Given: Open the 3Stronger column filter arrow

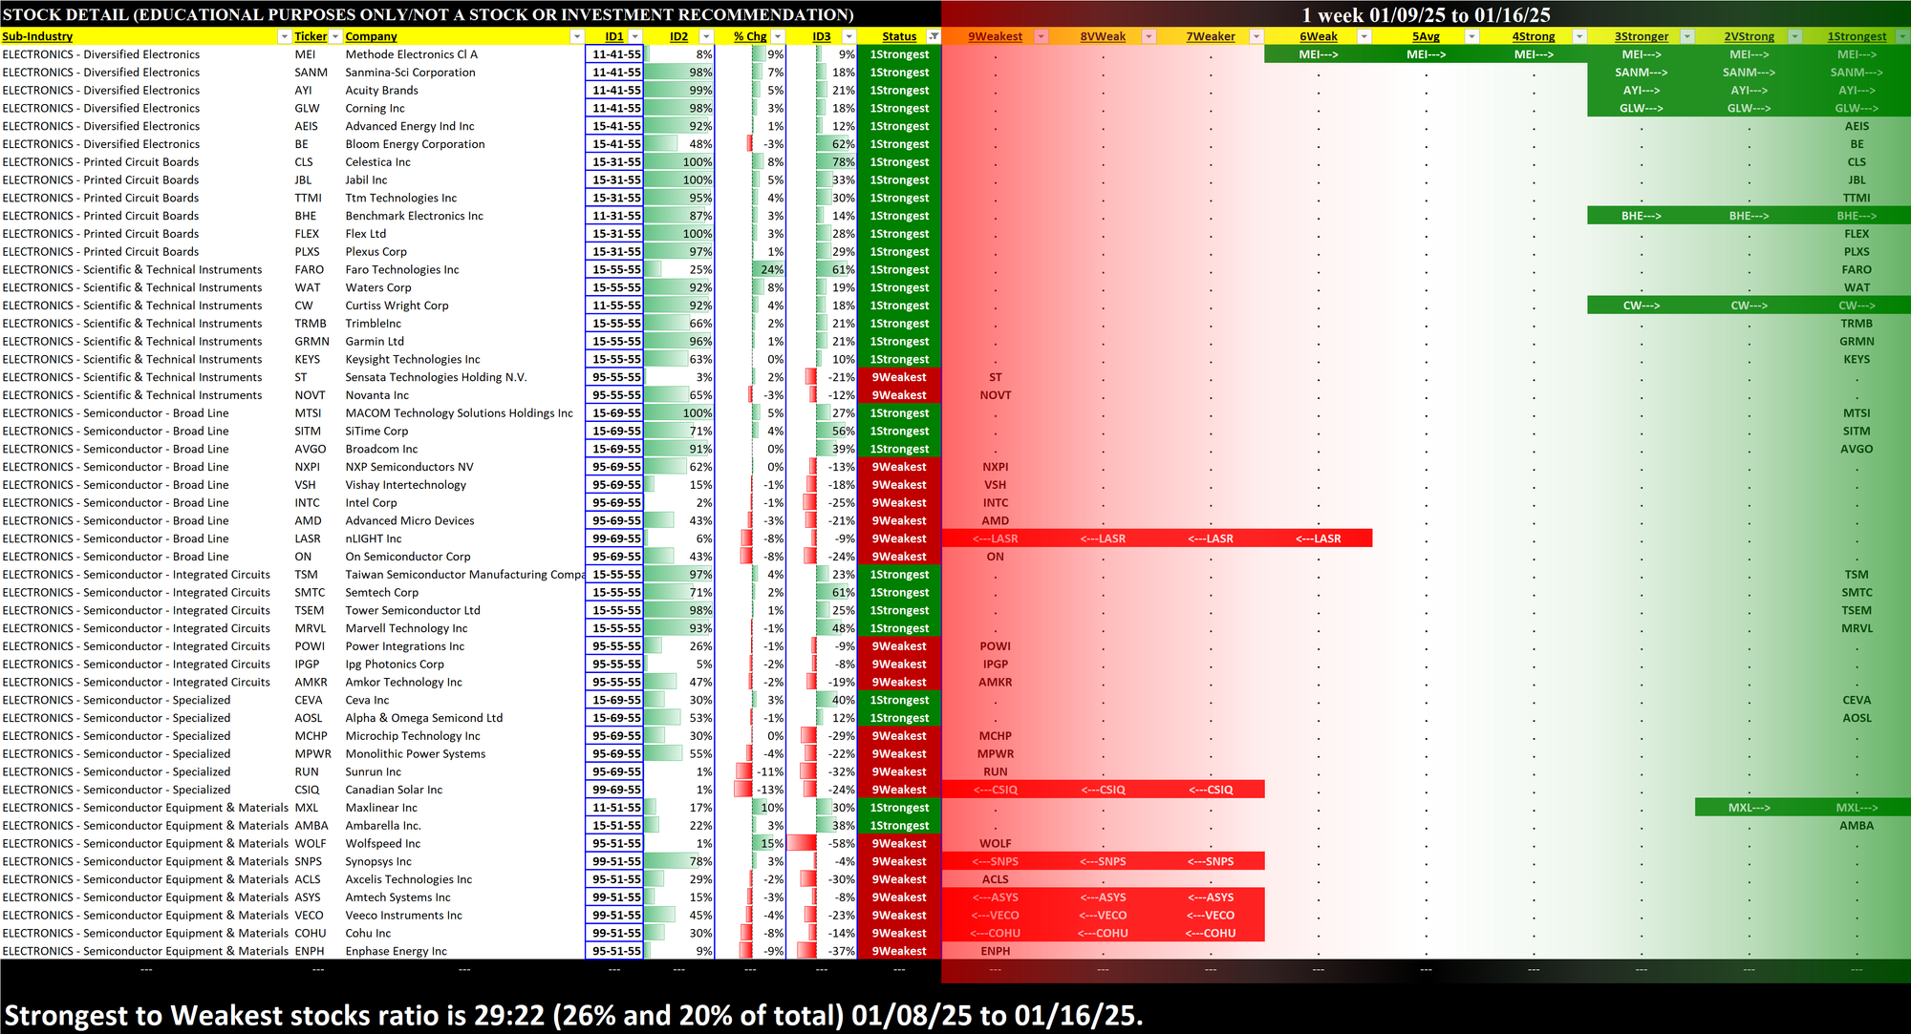Looking at the screenshot, I should [x=1686, y=36].
